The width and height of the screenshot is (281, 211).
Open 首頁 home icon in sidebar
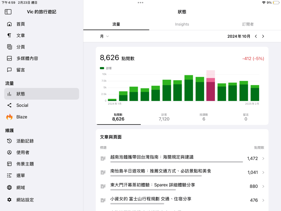tap(9, 24)
